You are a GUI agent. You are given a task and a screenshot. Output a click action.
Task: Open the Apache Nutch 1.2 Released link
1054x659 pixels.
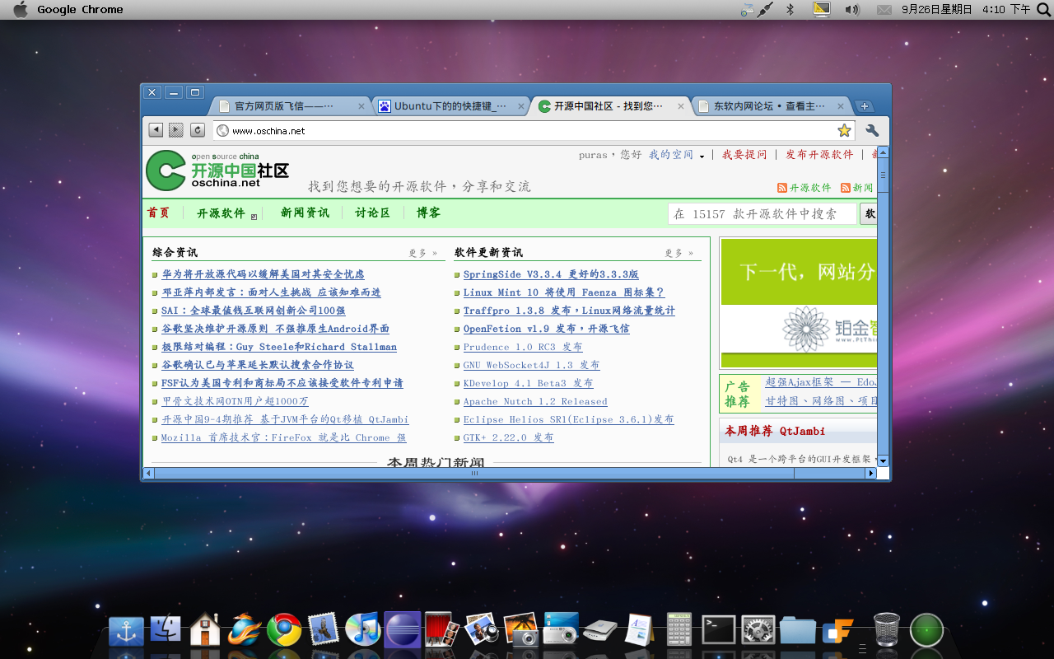pyautogui.click(x=535, y=401)
